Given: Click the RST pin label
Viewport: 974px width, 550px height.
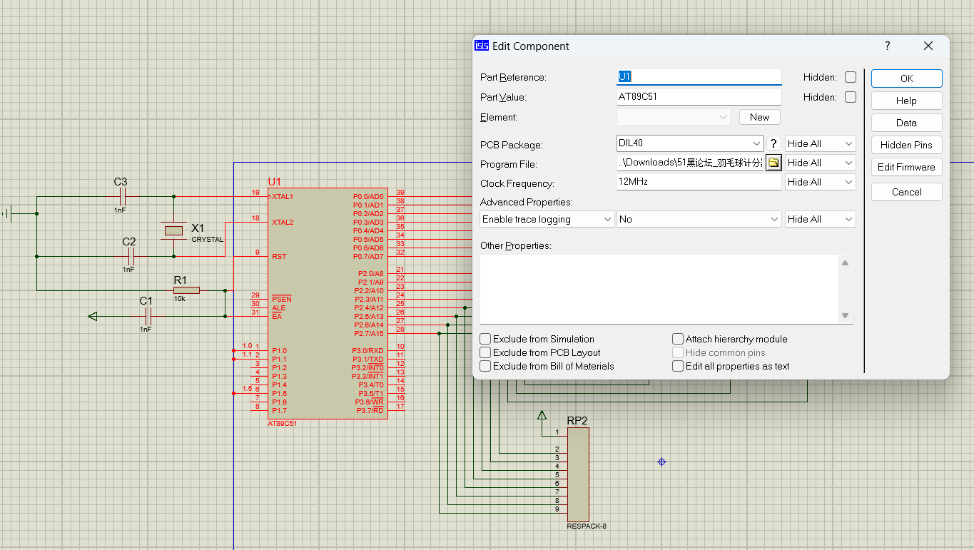Looking at the screenshot, I should pos(279,256).
